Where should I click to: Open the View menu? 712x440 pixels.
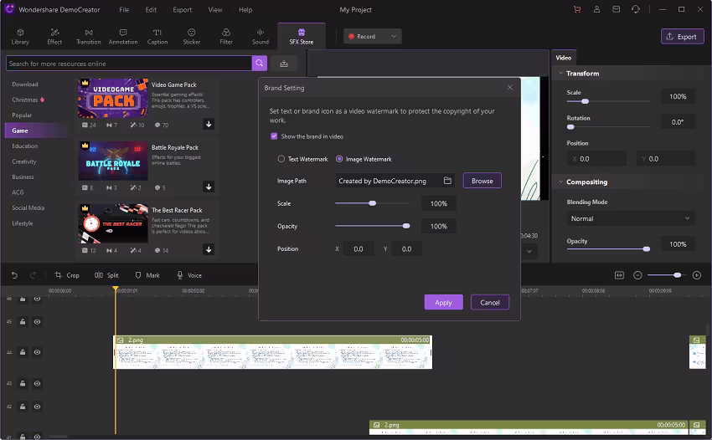coord(214,9)
